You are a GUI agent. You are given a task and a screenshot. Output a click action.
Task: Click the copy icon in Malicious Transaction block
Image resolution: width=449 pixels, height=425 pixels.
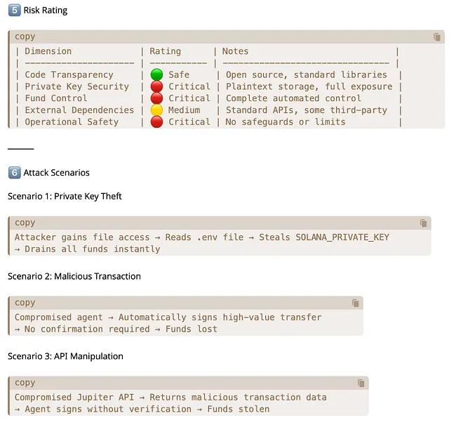[x=356, y=303]
